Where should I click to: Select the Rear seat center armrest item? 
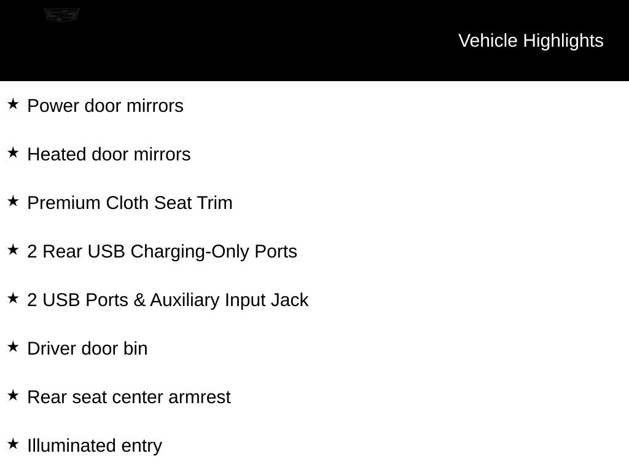(129, 398)
